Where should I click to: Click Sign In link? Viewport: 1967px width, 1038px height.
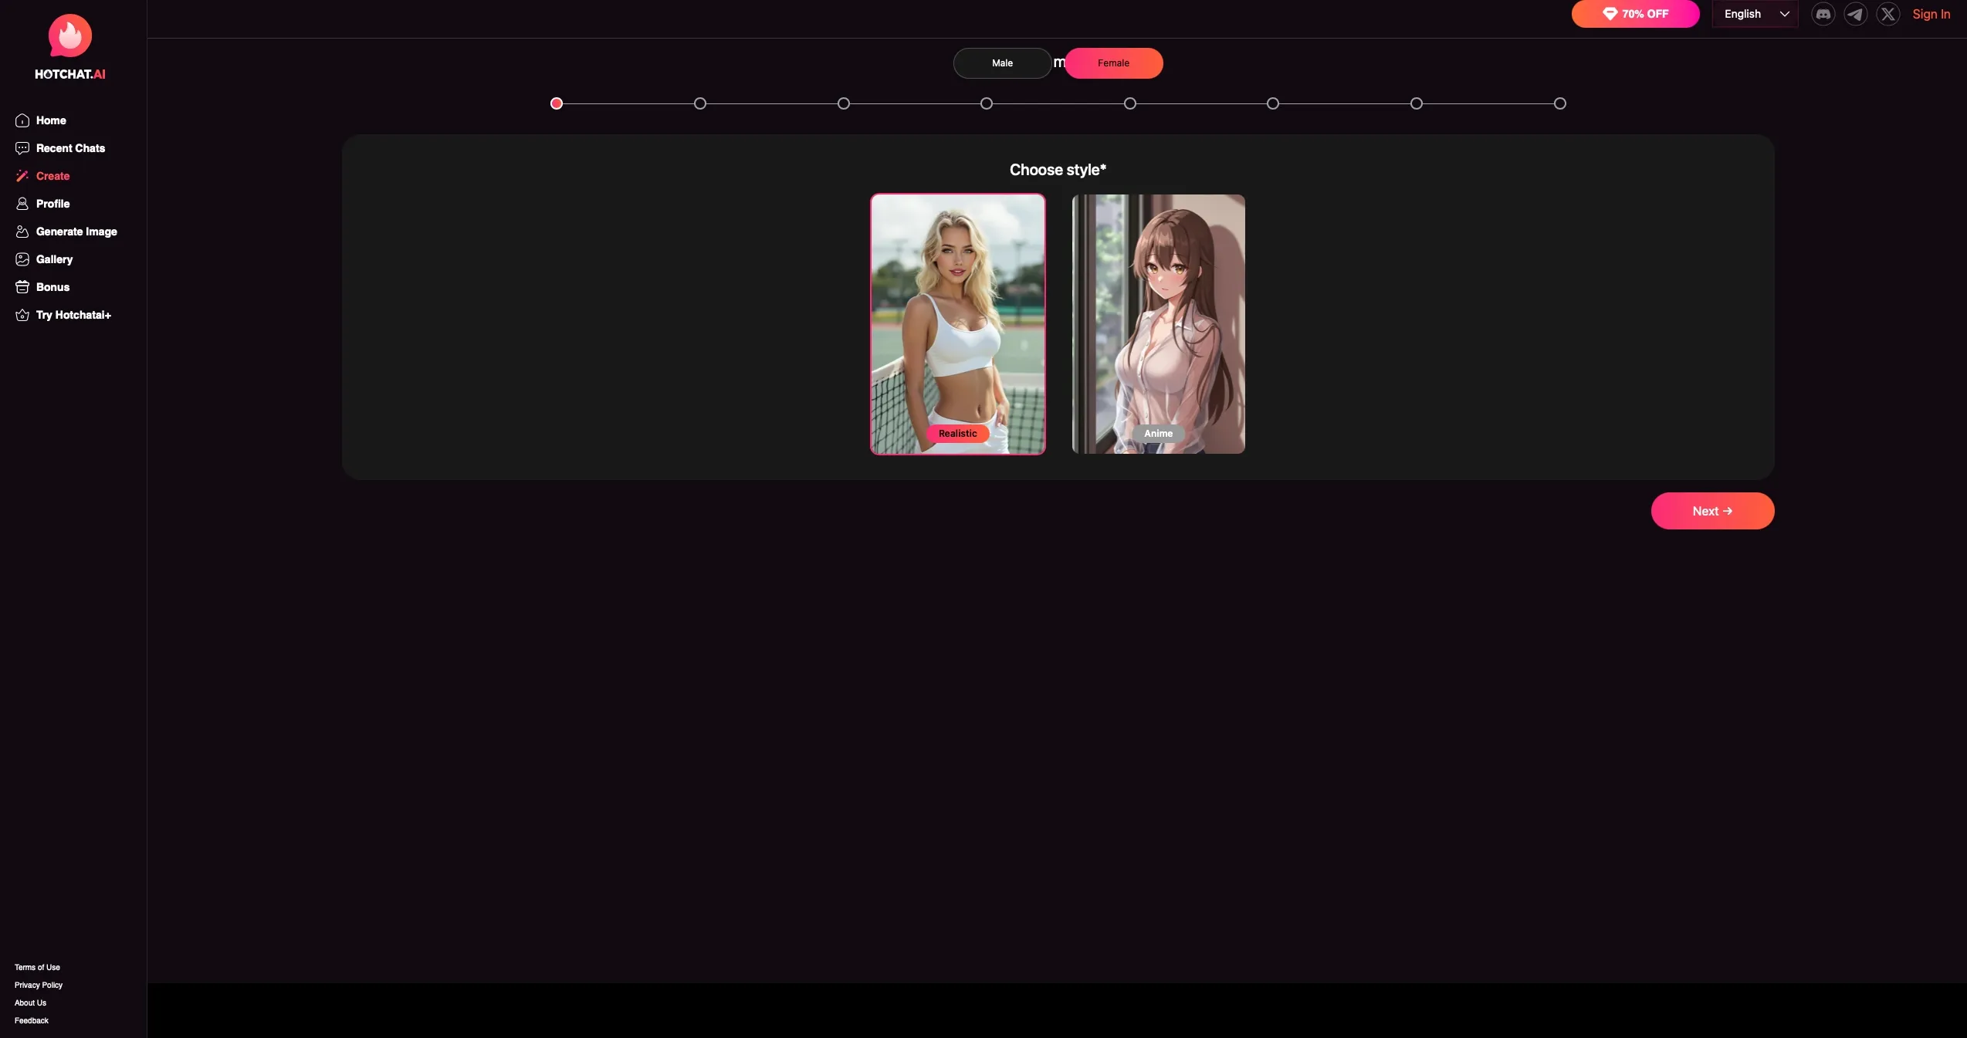[x=1931, y=14]
